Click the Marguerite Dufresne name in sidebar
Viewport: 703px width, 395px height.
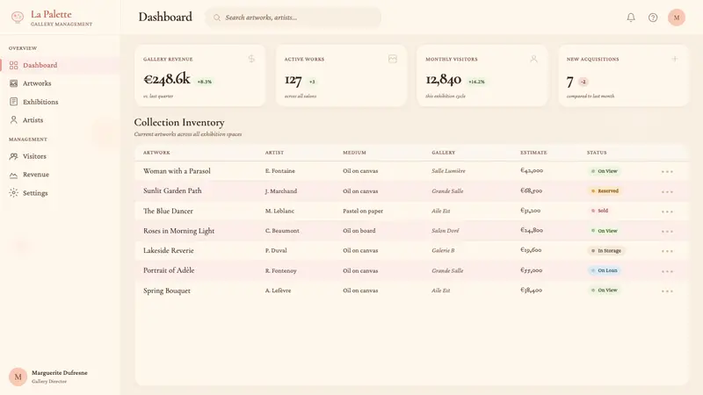[x=60, y=372]
